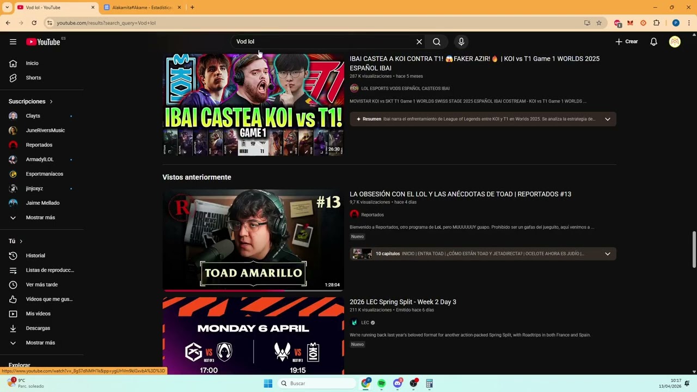
Task: View site information icon in address bar
Action: (x=50, y=23)
